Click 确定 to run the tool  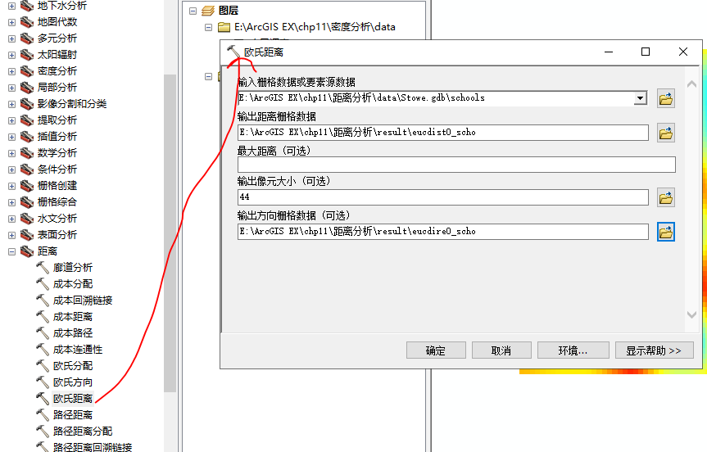click(436, 350)
